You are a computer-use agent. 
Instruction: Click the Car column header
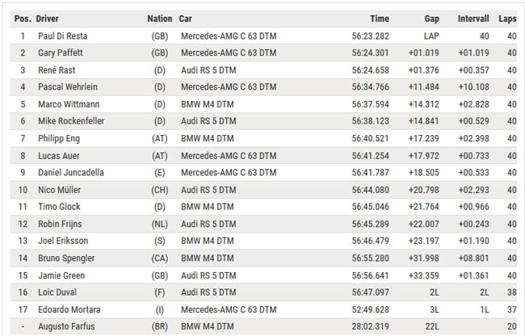coord(185,19)
